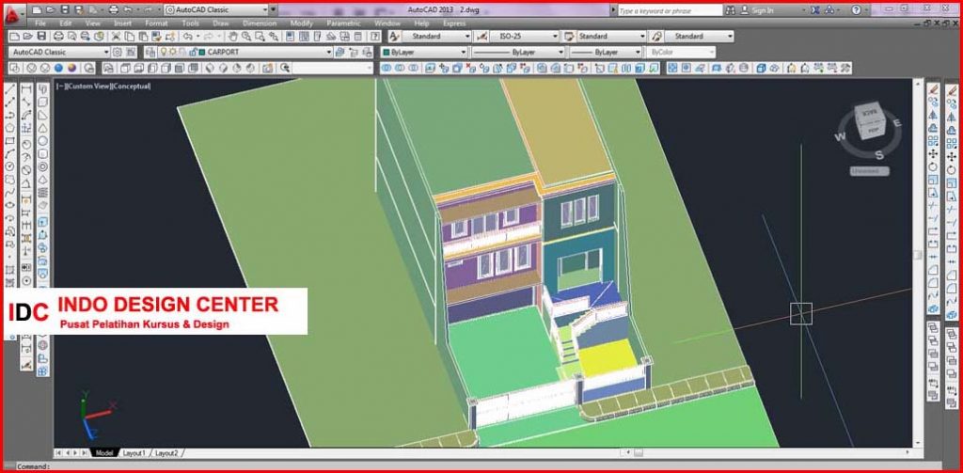The height and width of the screenshot is (473, 963).
Task: Open Help question mark toolbar icon
Action: tap(375, 37)
